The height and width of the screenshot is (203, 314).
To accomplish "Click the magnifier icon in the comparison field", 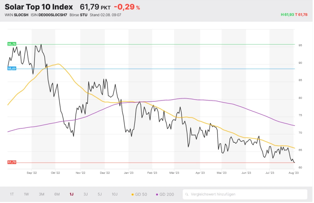I will coord(187,194).
